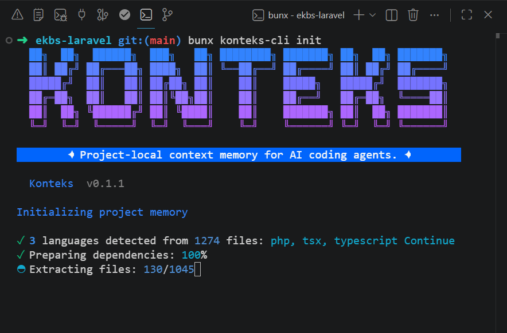Click the 'Konteks' version label
The height and width of the screenshot is (333, 507).
[51, 184]
